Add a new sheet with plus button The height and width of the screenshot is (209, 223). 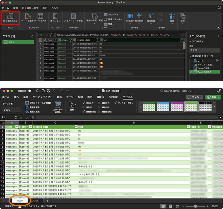point(47,201)
